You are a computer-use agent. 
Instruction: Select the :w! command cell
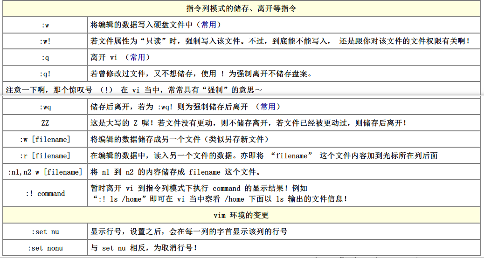coord(45,41)
